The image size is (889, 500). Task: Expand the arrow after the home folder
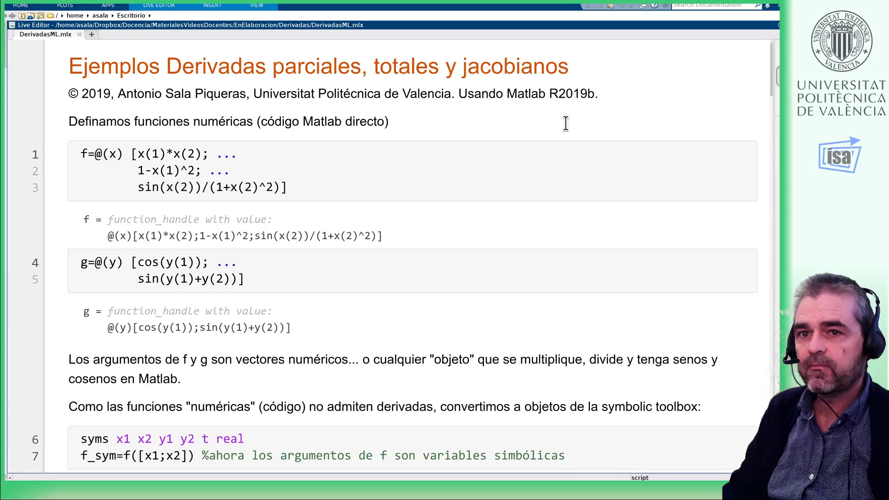(88, 16)
